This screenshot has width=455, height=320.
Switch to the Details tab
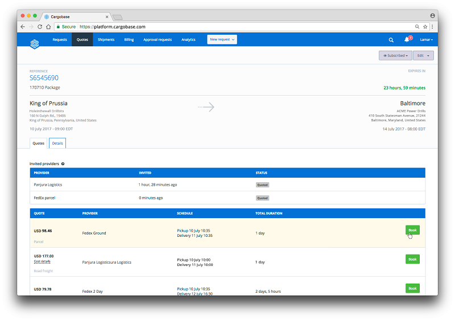[x=57, y=143]
